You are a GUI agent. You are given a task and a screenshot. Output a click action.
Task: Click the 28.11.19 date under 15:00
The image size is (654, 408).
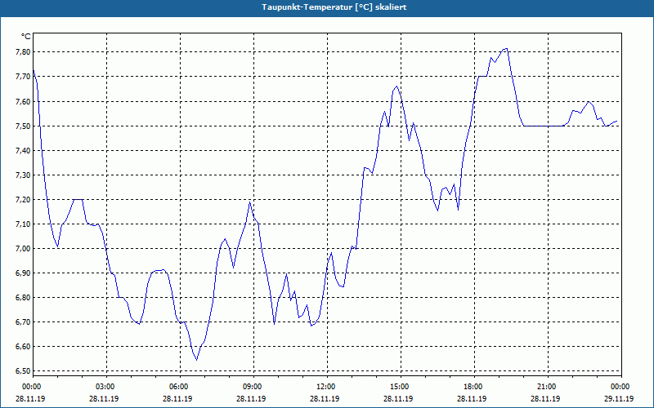(x=398, y=398)
